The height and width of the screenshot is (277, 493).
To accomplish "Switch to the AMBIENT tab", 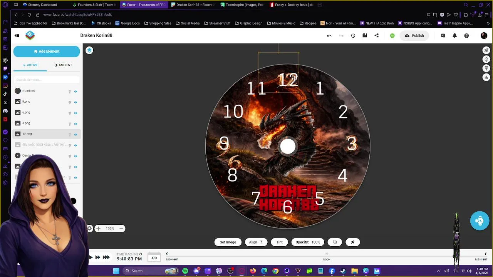I will point(63,65).
